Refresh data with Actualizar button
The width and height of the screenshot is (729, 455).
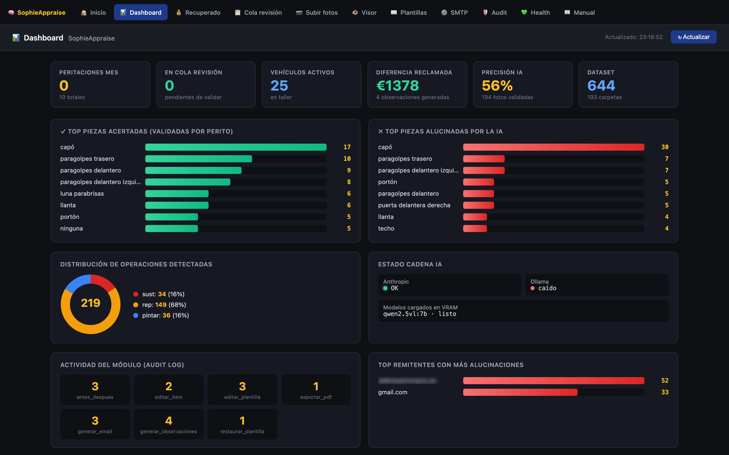(x=693, y=37)
